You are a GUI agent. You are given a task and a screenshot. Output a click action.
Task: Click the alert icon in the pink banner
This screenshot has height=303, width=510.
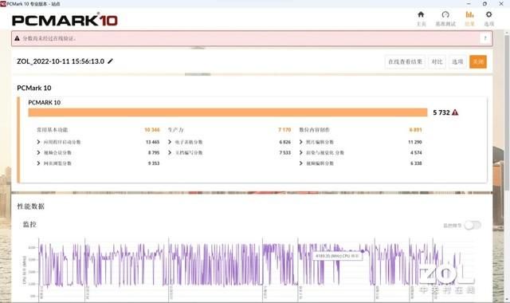coord(17,38)
